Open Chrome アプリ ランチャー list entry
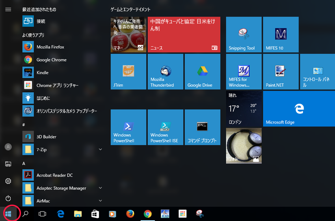The height and width of the screenshot is (221, 335). (x=62, y=85)
